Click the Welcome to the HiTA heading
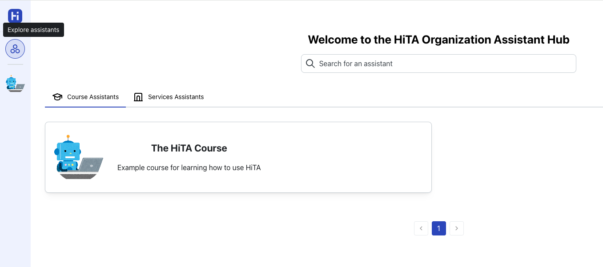Screen dimensions: 603x267 (x=438, y=40)
